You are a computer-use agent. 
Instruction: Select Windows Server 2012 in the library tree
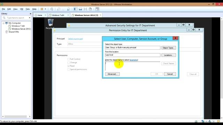[x=21, y=29]
